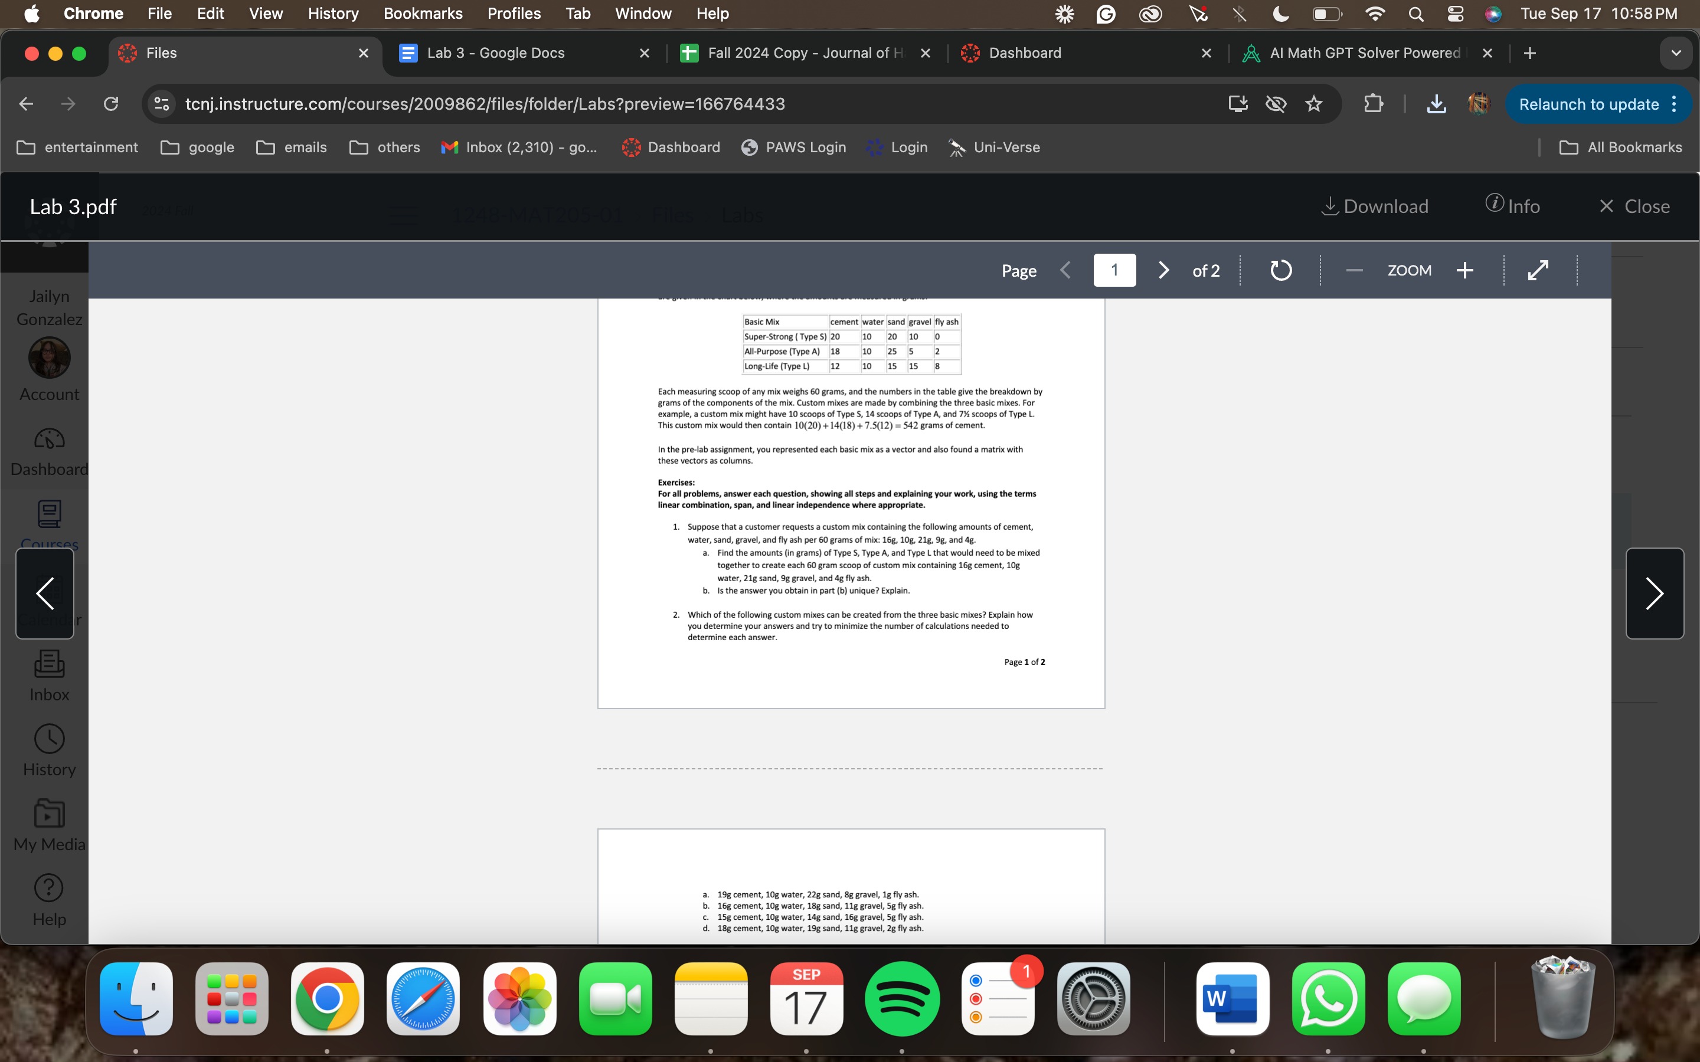This screenshot has width=1700, height=1062.
Task: Click the crossed-out eye tracking icon
Action: (x=1276, y=104)
